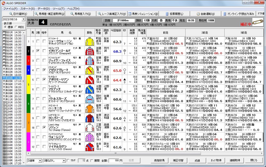Enable the 展開 checkbox
Viewport: 266px width, 167px height.
(92, 160)
